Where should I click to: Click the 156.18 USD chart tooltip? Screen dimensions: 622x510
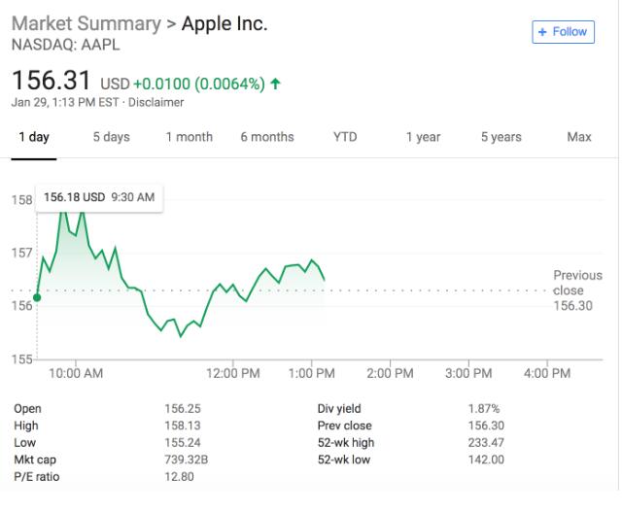click(98, 197)
